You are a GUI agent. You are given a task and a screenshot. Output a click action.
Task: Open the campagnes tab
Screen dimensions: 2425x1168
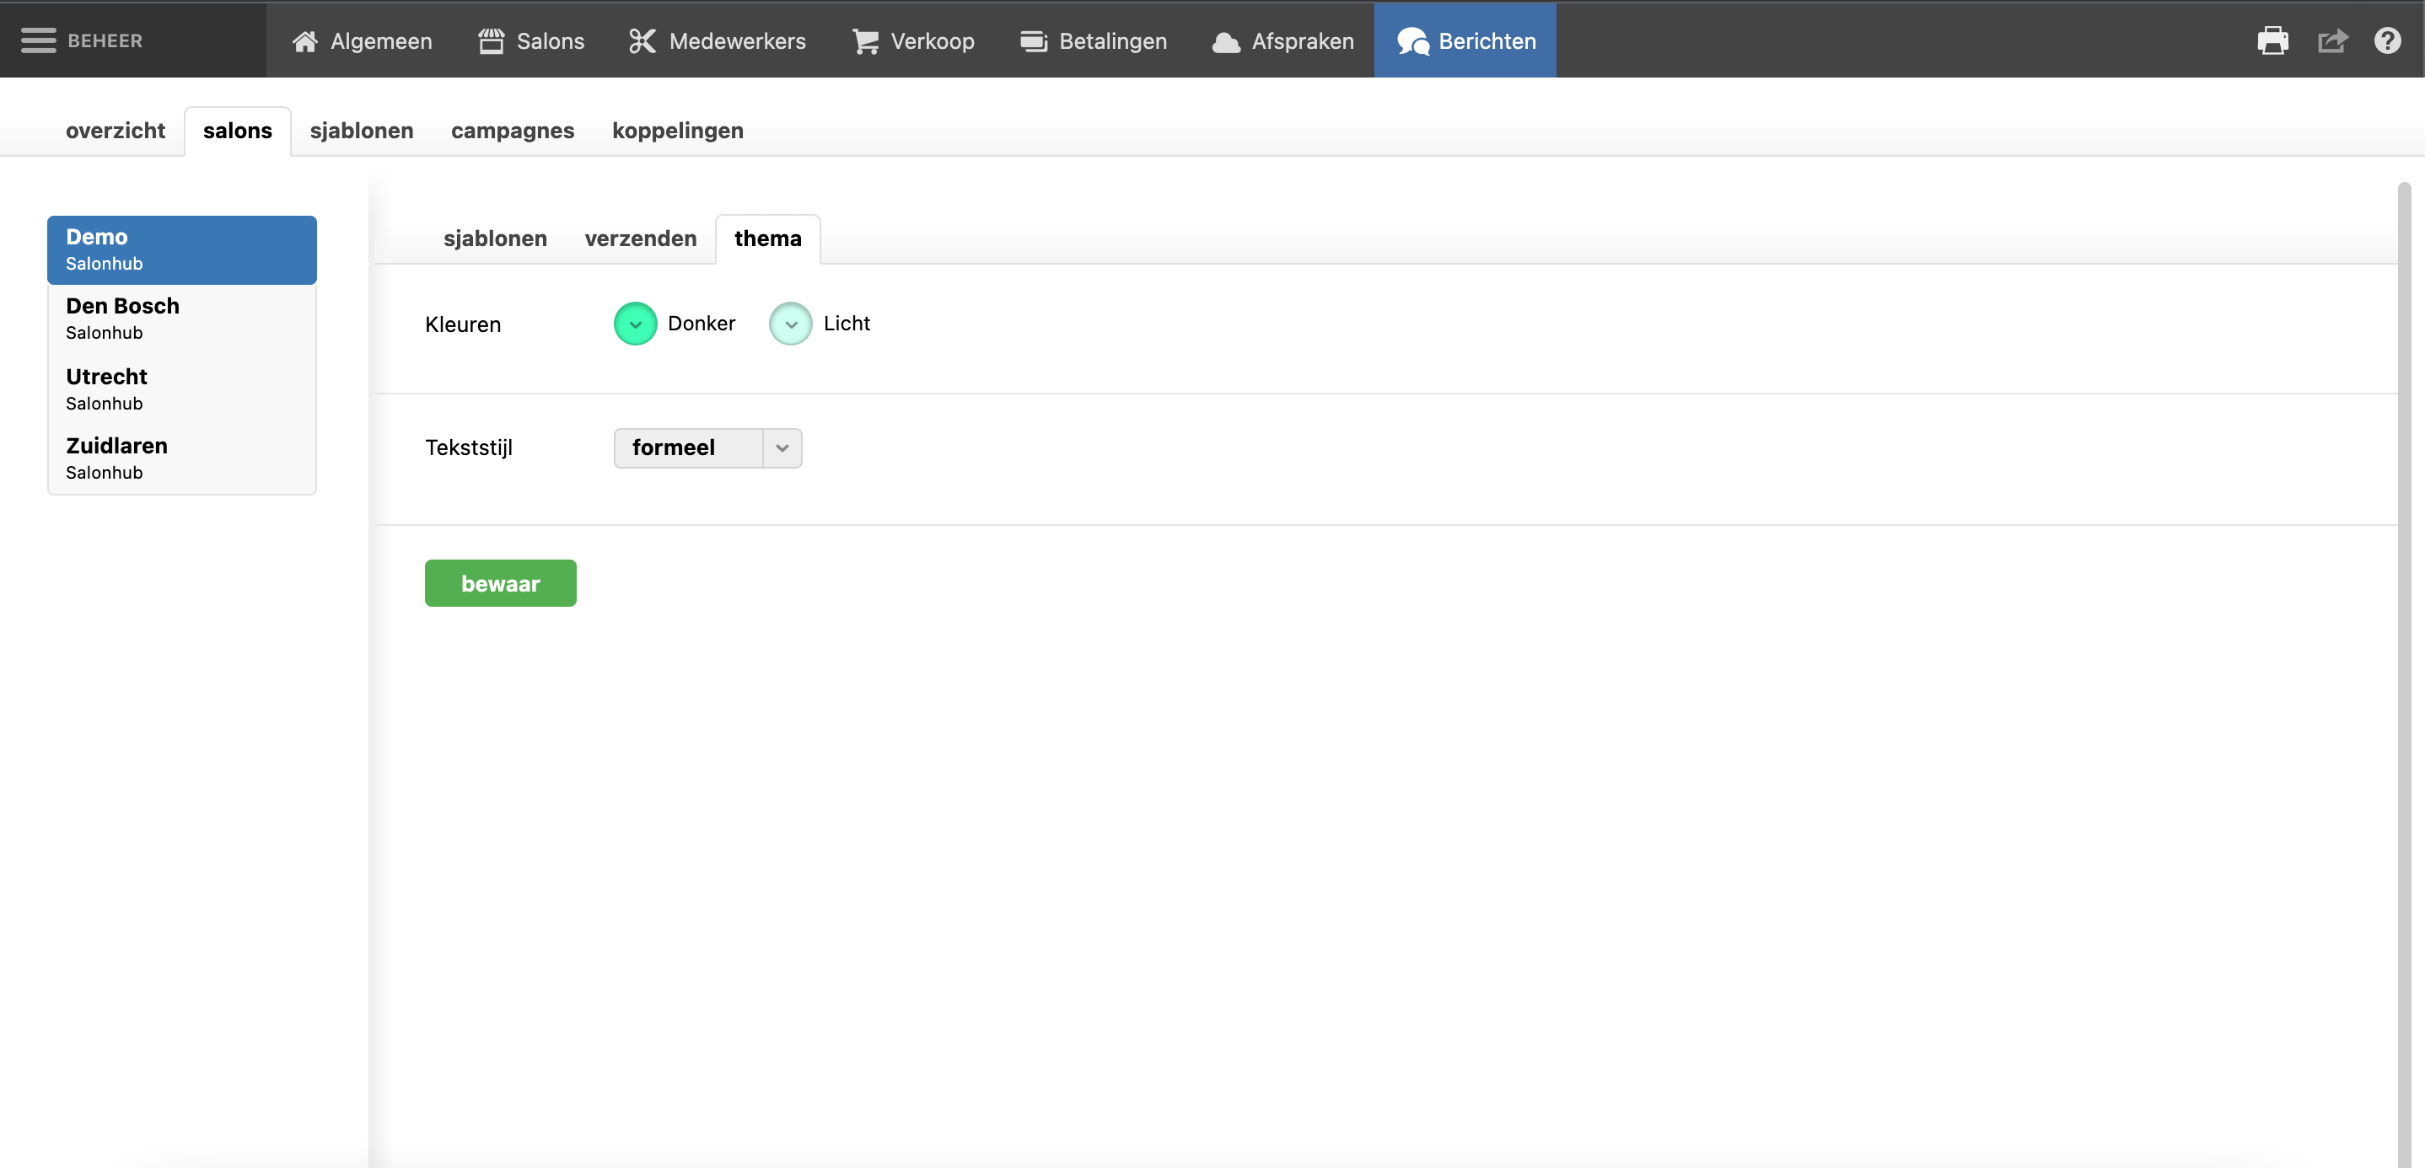[512, 131]
